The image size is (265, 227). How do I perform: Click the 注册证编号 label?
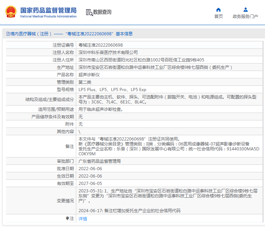tap(63, 45)
